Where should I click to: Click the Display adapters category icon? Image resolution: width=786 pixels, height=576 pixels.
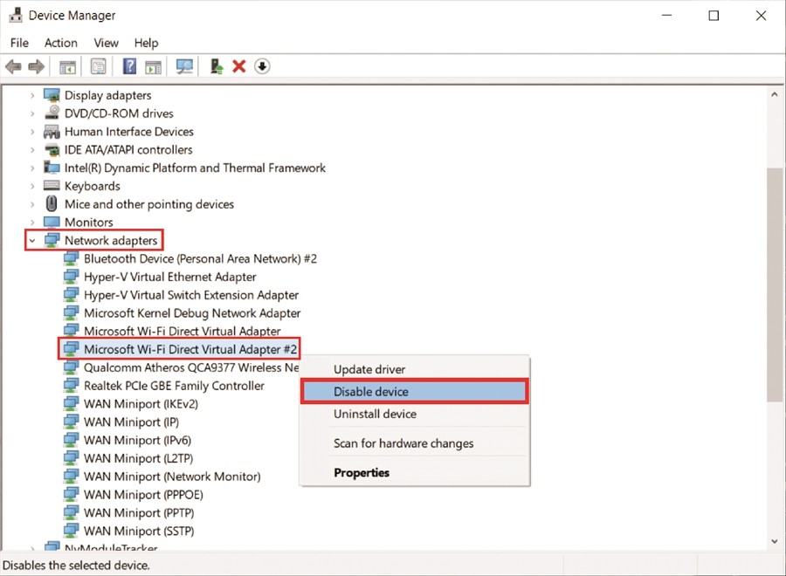point(52,94)
